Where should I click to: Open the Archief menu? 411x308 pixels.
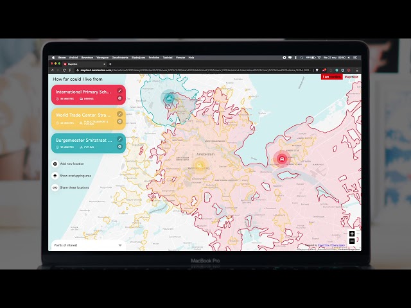[x=73, y=58]
